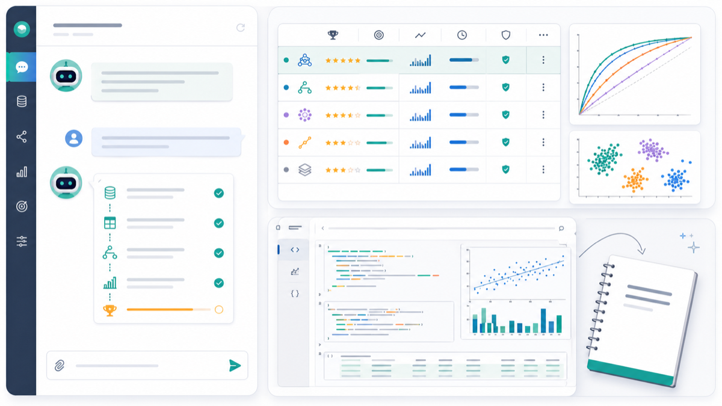
Task: Open the three-dot column header menu
Action: pos(543,35)
